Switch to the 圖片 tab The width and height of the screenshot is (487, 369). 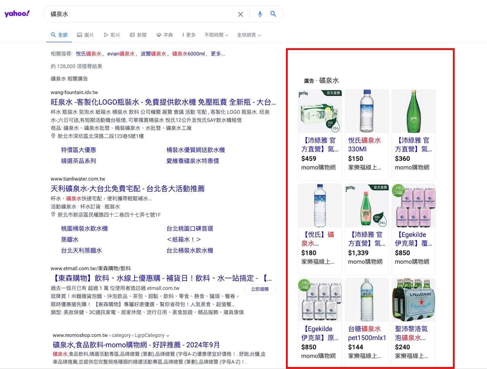tap(85, 35)
